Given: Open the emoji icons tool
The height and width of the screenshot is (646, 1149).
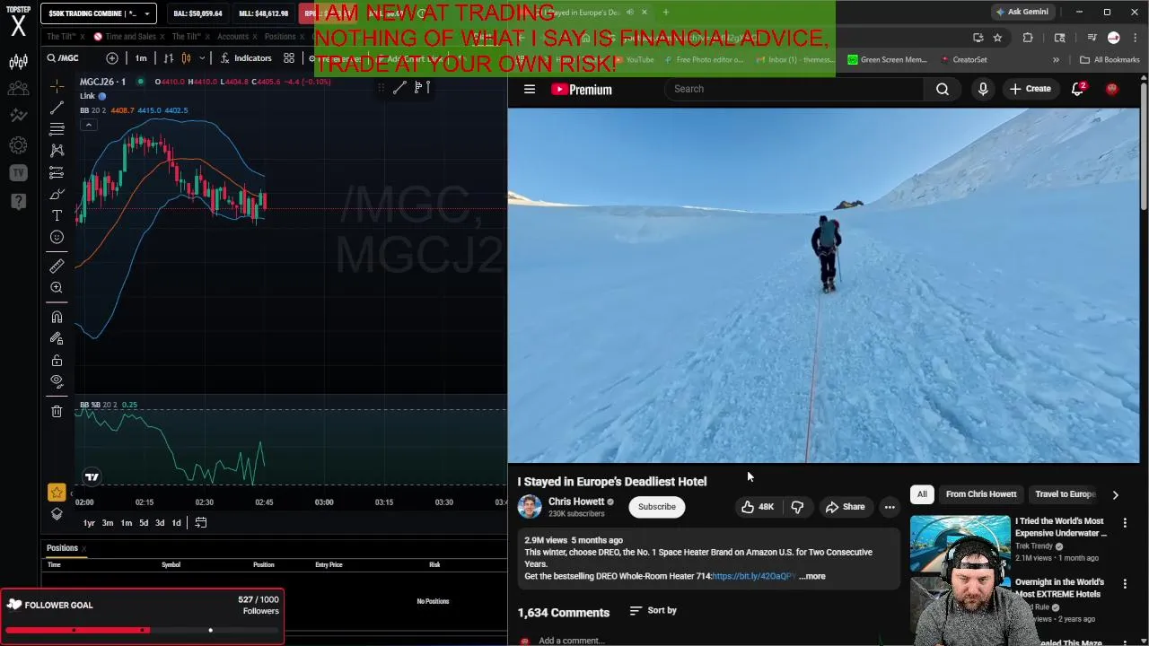Looking at the screenshot, I should pyautogui.click(x=57, y=237).
